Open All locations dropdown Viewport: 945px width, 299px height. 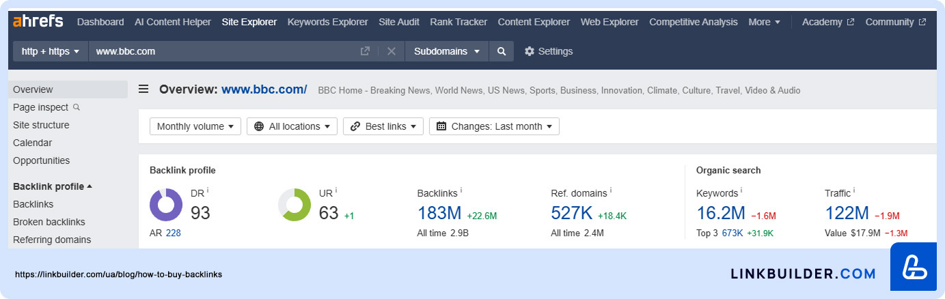click(292, 126)
